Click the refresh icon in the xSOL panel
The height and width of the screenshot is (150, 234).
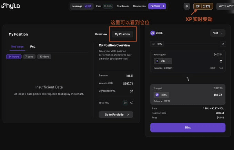tap(223, 44)
